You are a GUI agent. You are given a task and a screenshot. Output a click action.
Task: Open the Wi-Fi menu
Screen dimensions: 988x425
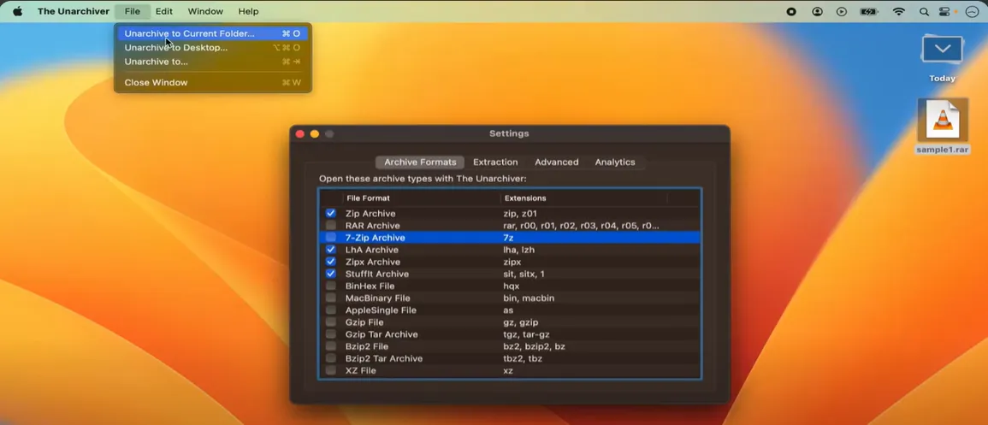pos(899,11)
